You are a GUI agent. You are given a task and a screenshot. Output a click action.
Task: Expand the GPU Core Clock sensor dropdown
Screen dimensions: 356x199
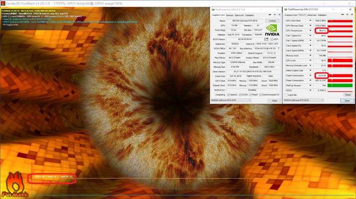[311, 20]
